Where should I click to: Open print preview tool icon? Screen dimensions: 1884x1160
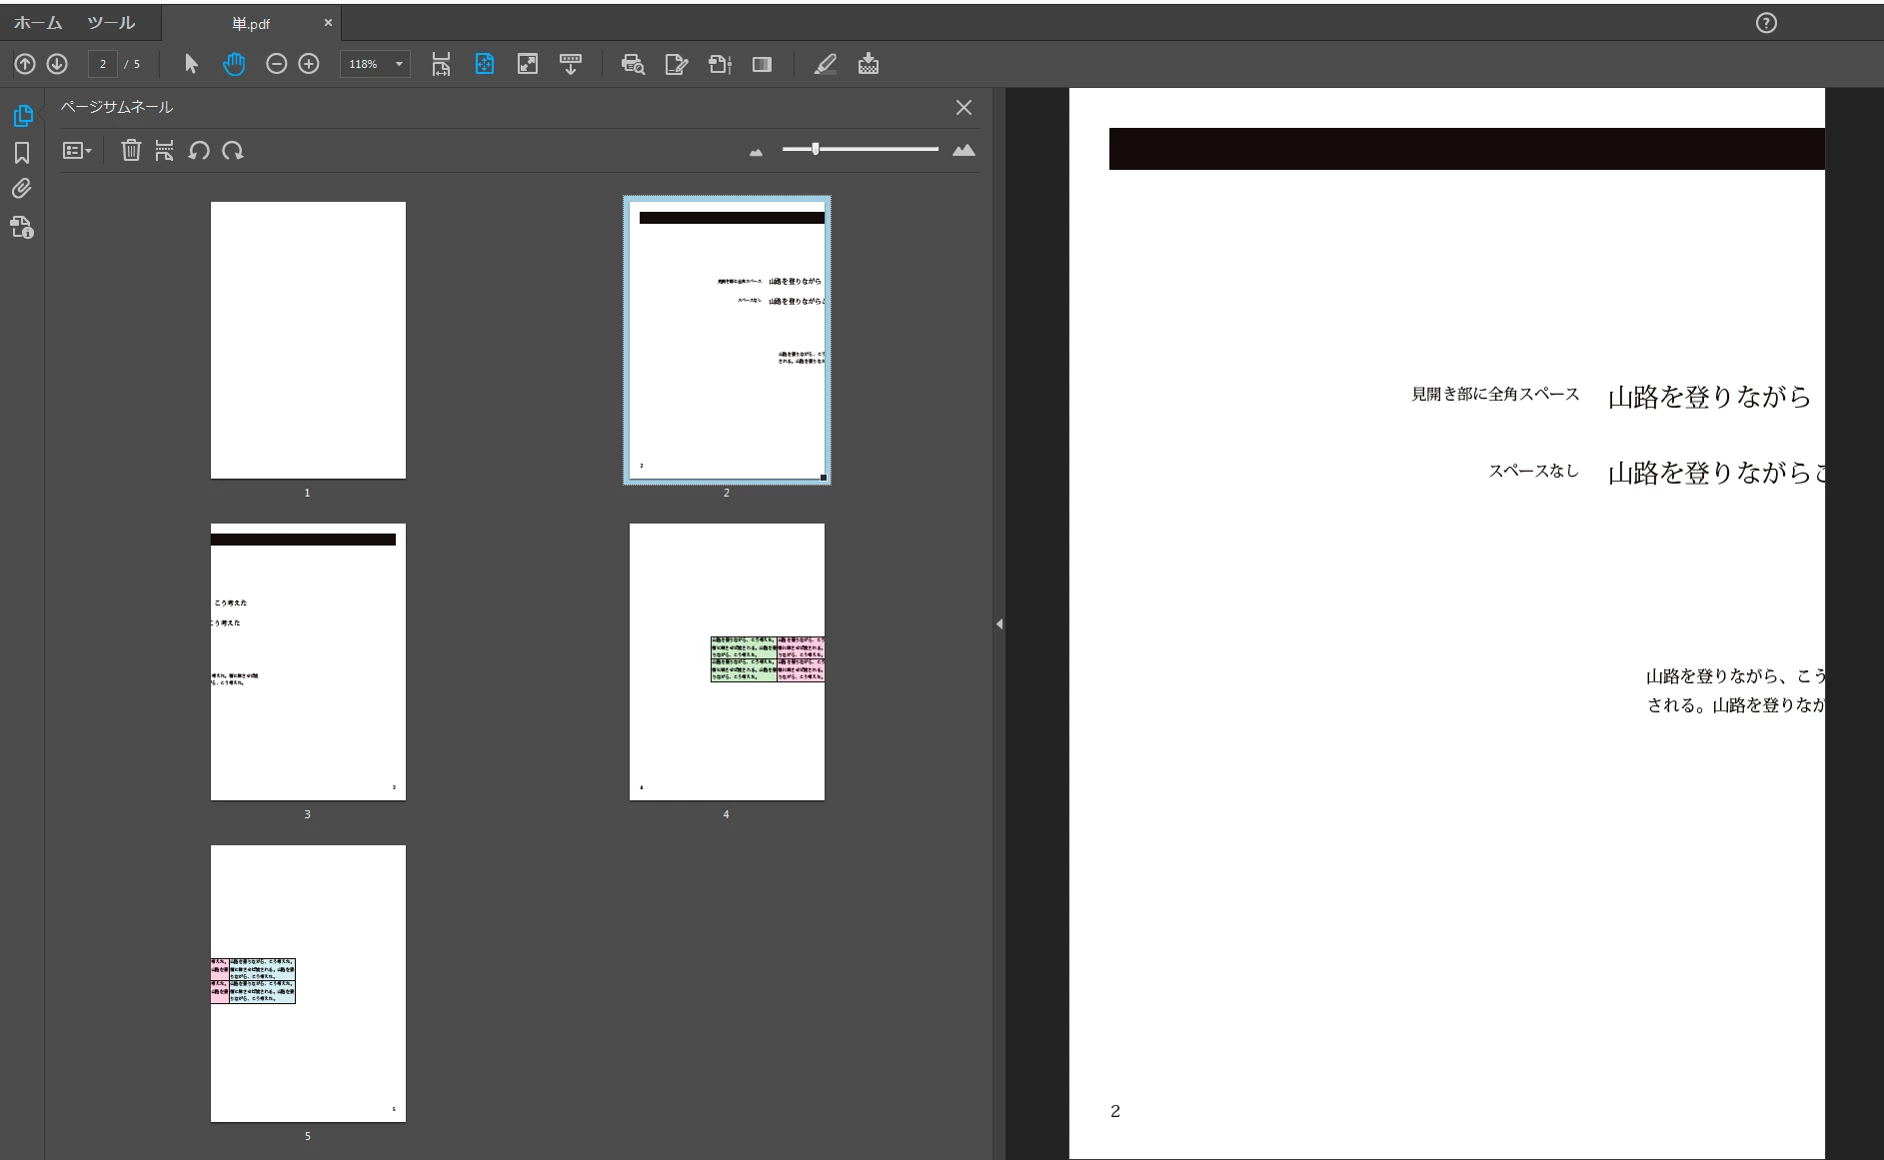pyautogui.click(x=633, y=64)
